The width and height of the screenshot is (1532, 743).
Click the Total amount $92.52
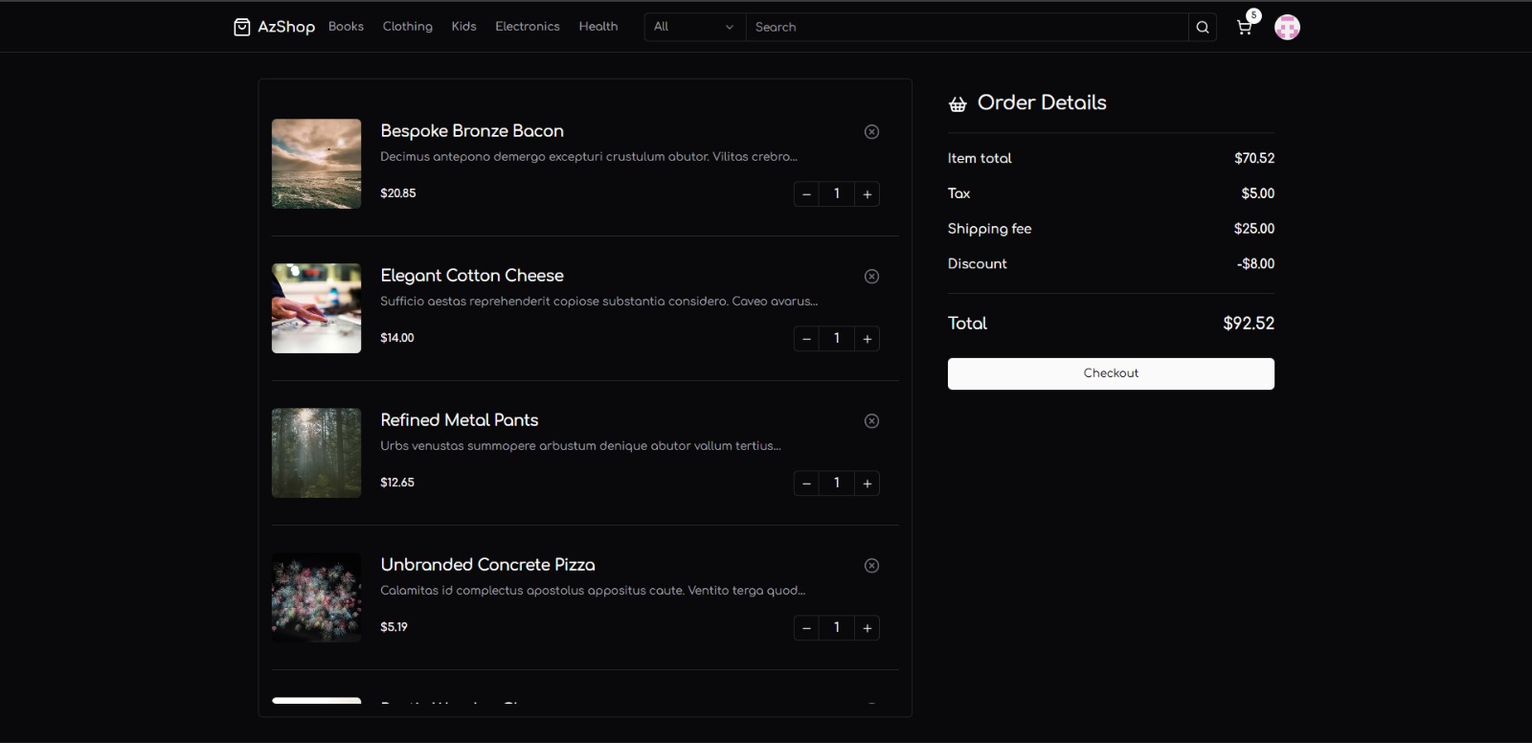click(x=1249, y=324)
